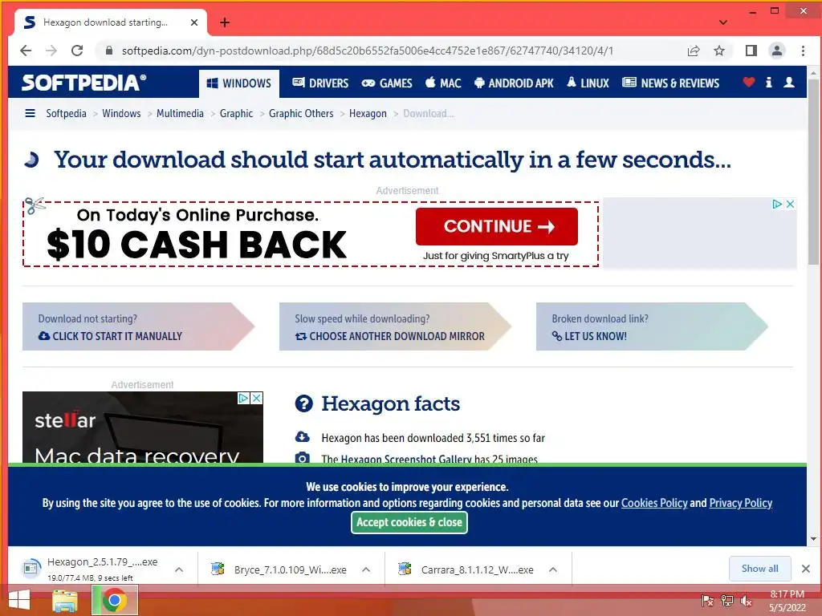Click the info icon in Softpedia header
The image size is (822, 616).
point(768,83)
